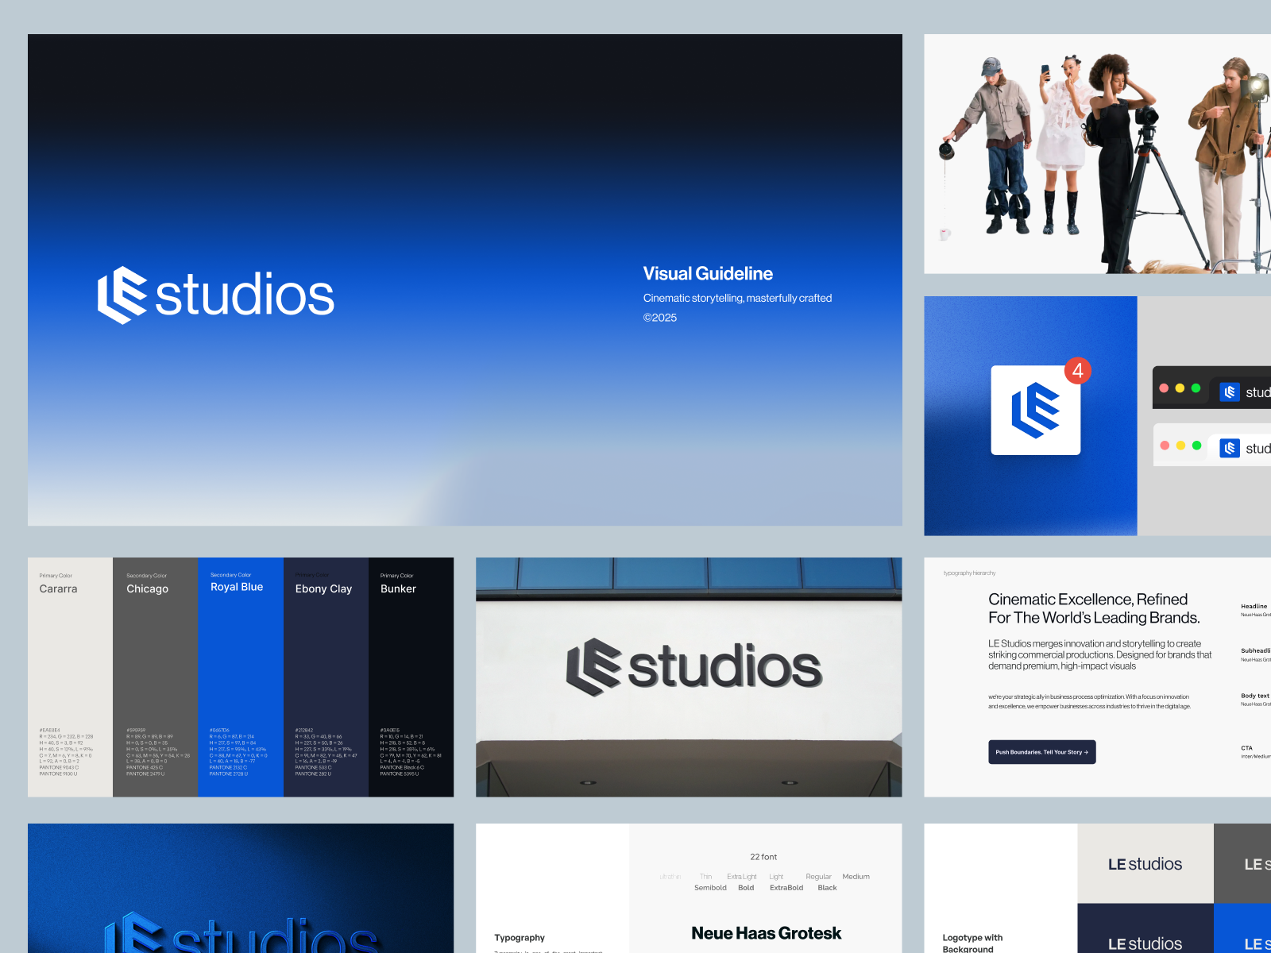Toggle the green traffic-light dot on the light window
The width and height of the screenshot is (1271, 953).
click(1196, 446)
